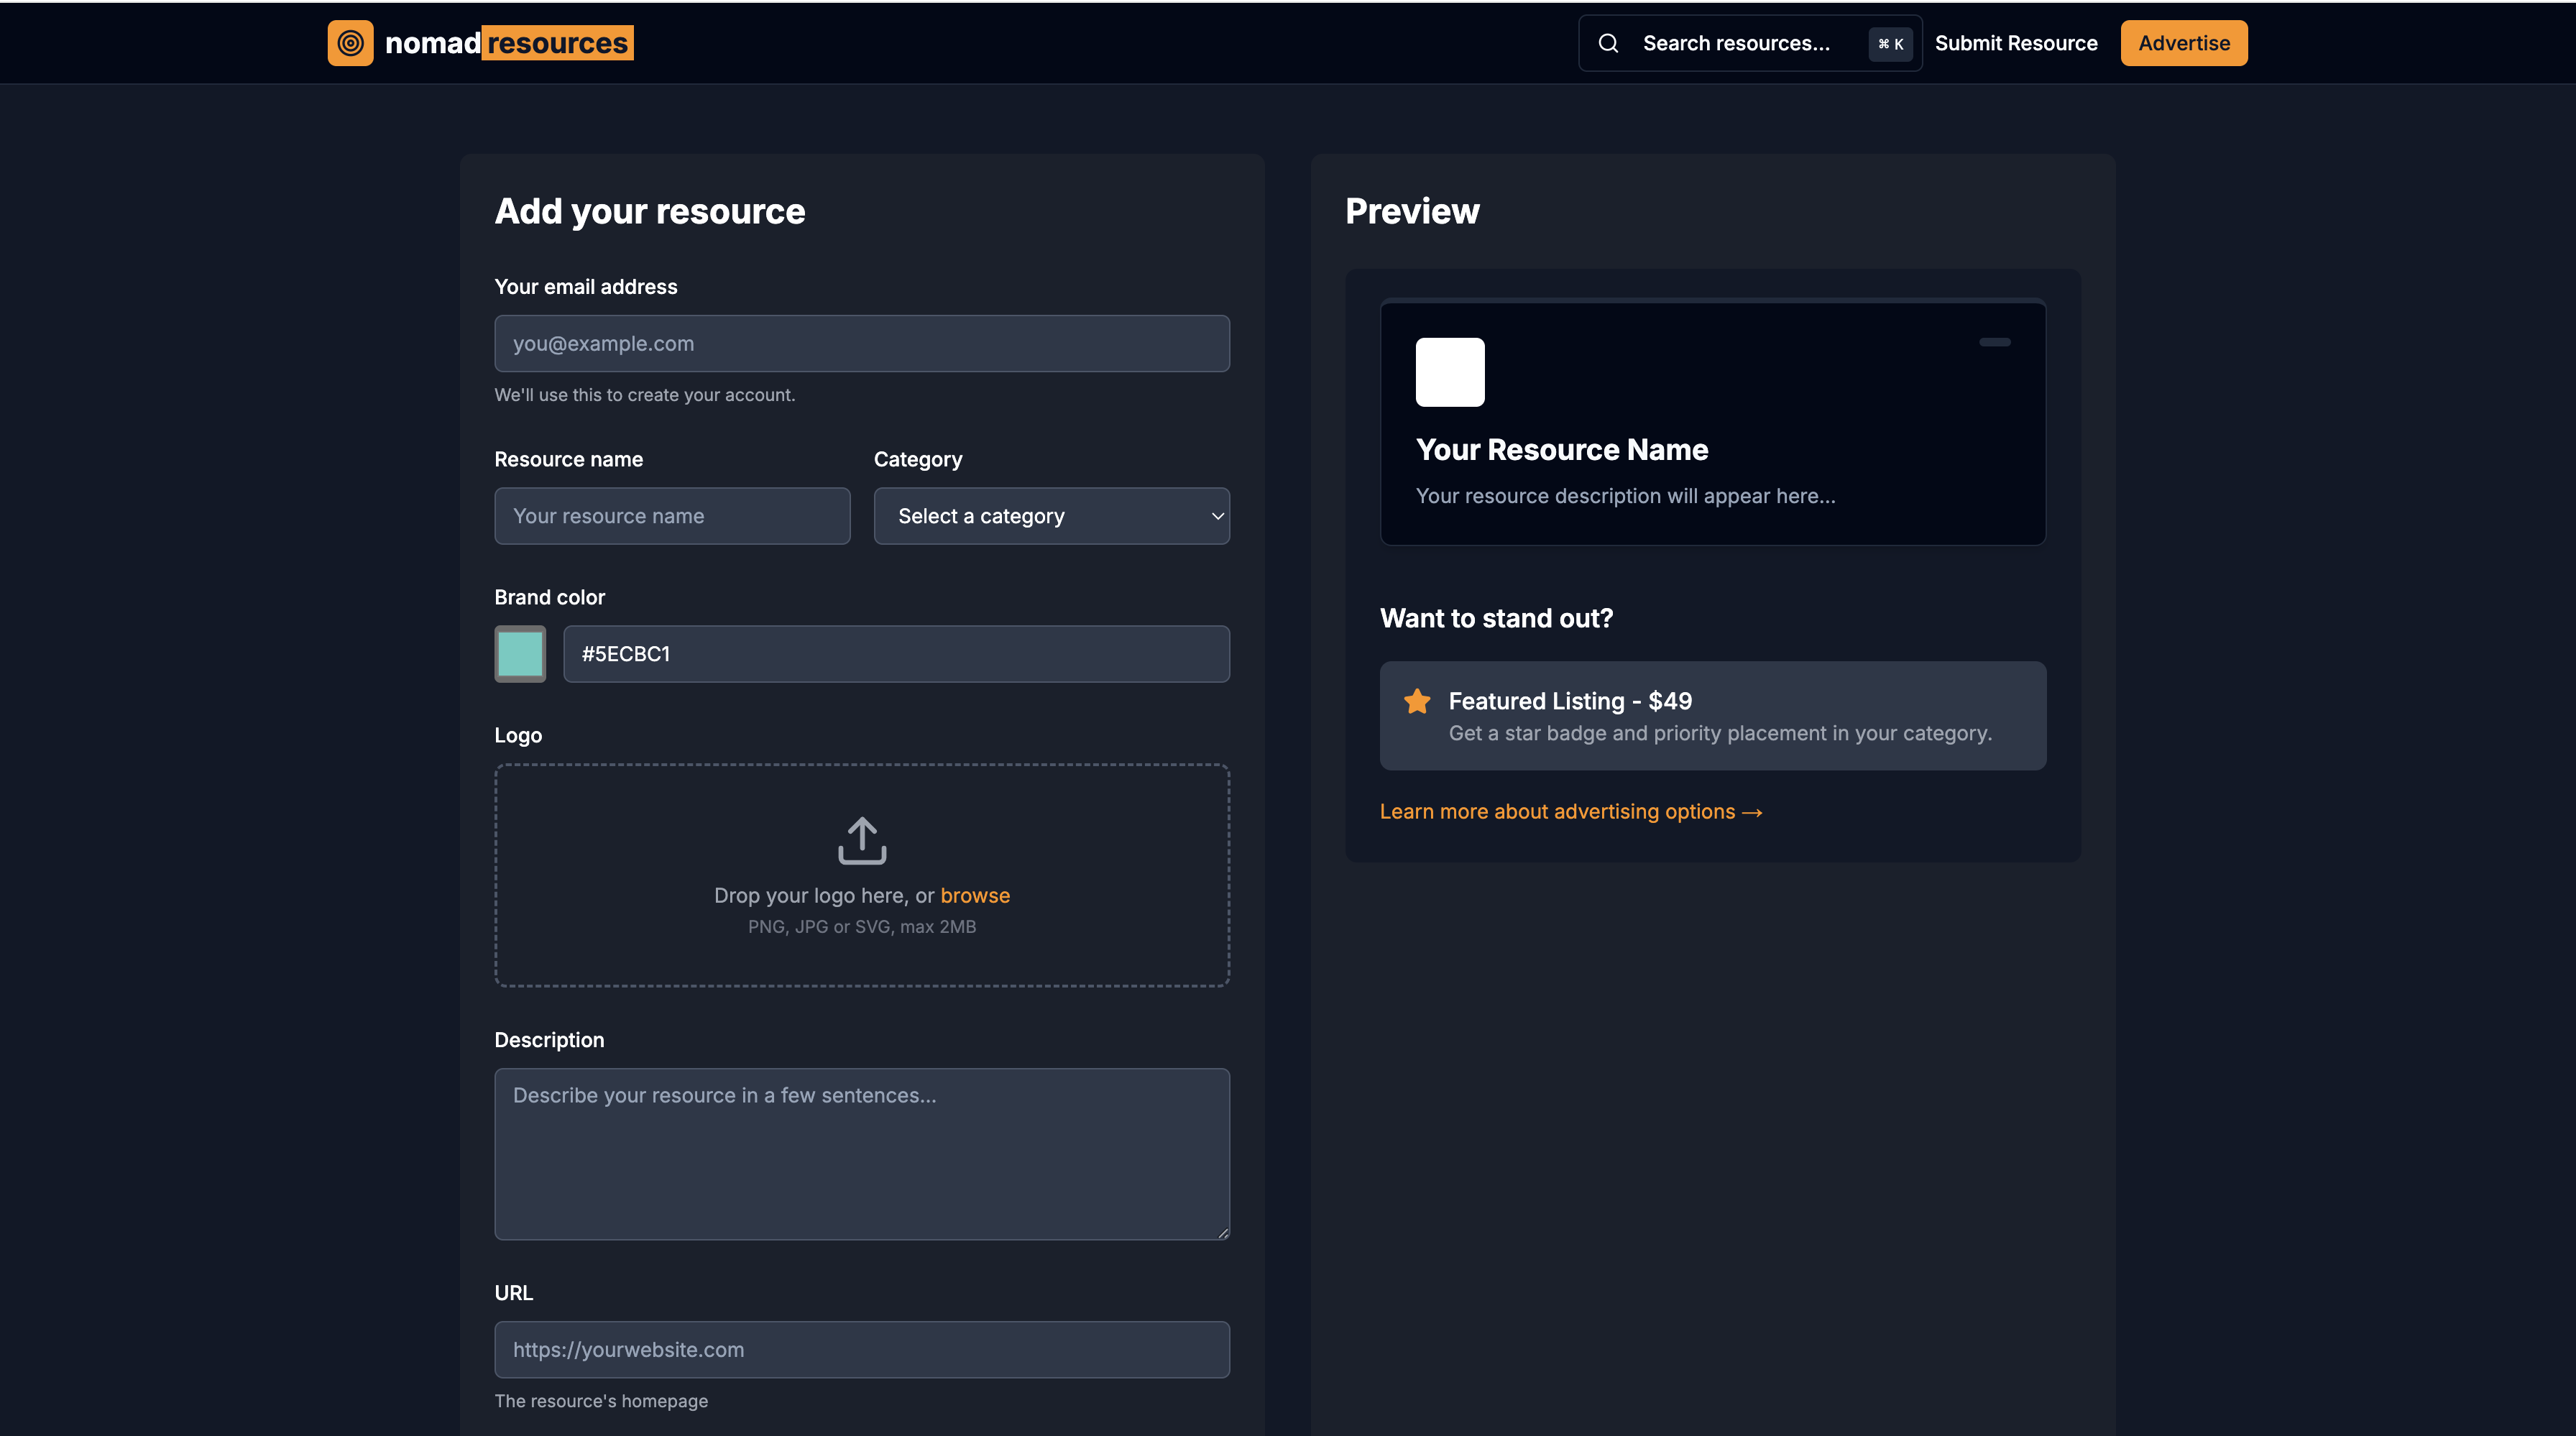Screen dimensions: 2576x1436
Task: Focus the email address field
Action: (862, 344)
